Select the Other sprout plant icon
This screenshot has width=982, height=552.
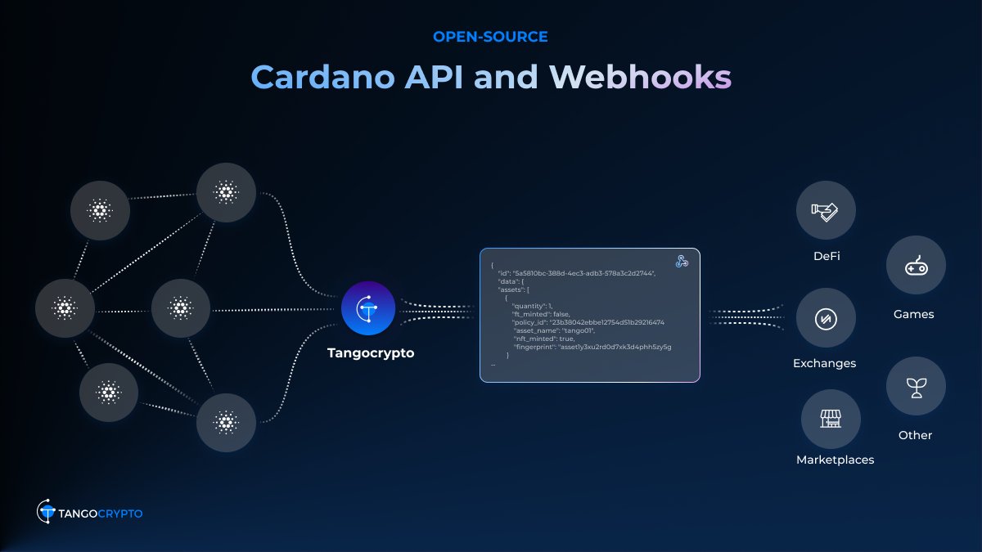click(916, 386)
